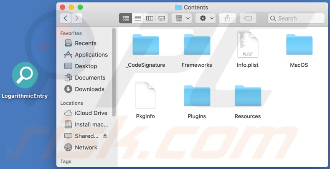Select the MacOS folder icon
This screenshot has height=169, width=330.
point(299,45)
